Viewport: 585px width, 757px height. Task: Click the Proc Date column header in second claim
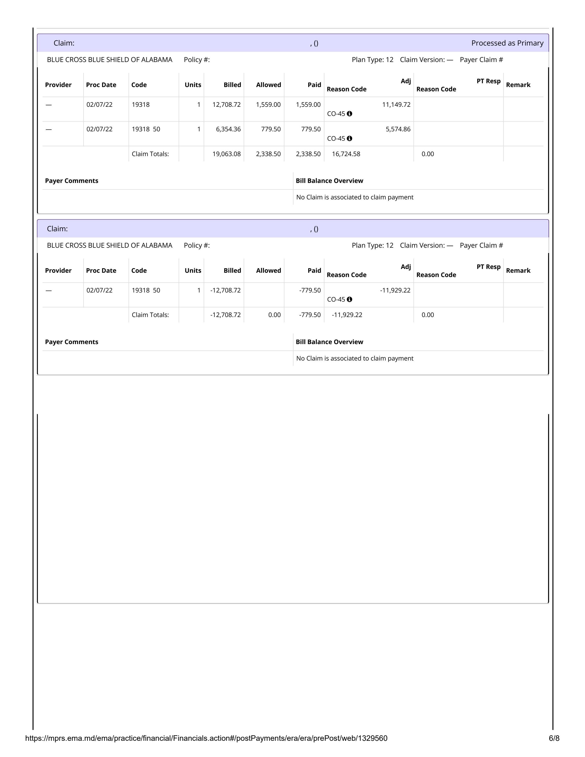(x=101, y=271)
